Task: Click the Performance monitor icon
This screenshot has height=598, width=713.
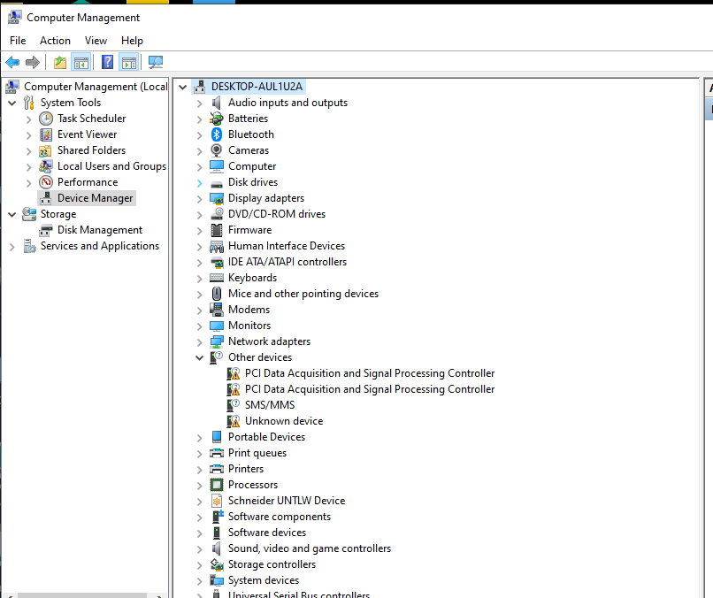Action: (45, 182)
